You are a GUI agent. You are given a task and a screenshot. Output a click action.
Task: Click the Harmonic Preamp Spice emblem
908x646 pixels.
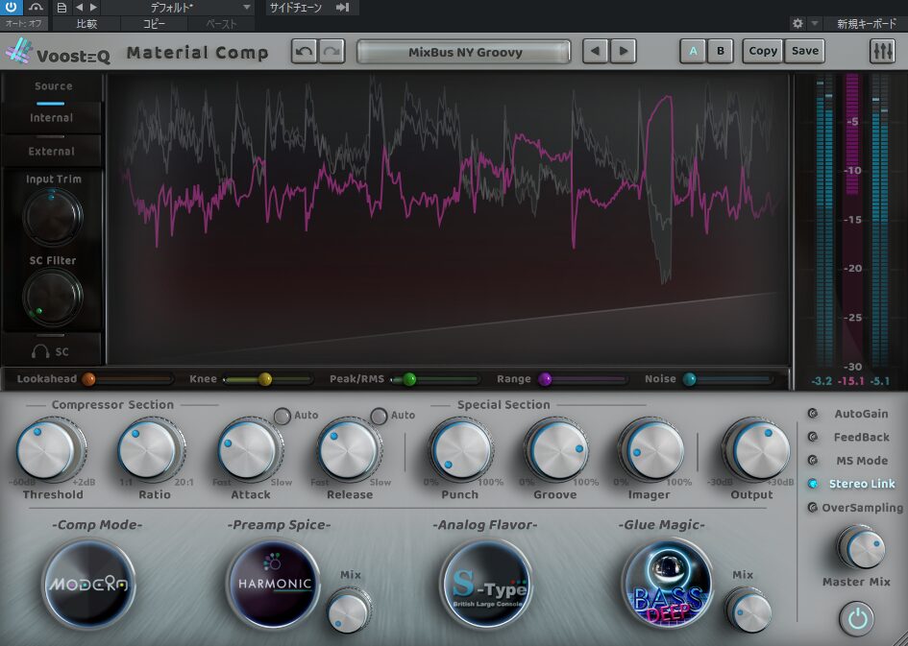click(x=273, y=584)
